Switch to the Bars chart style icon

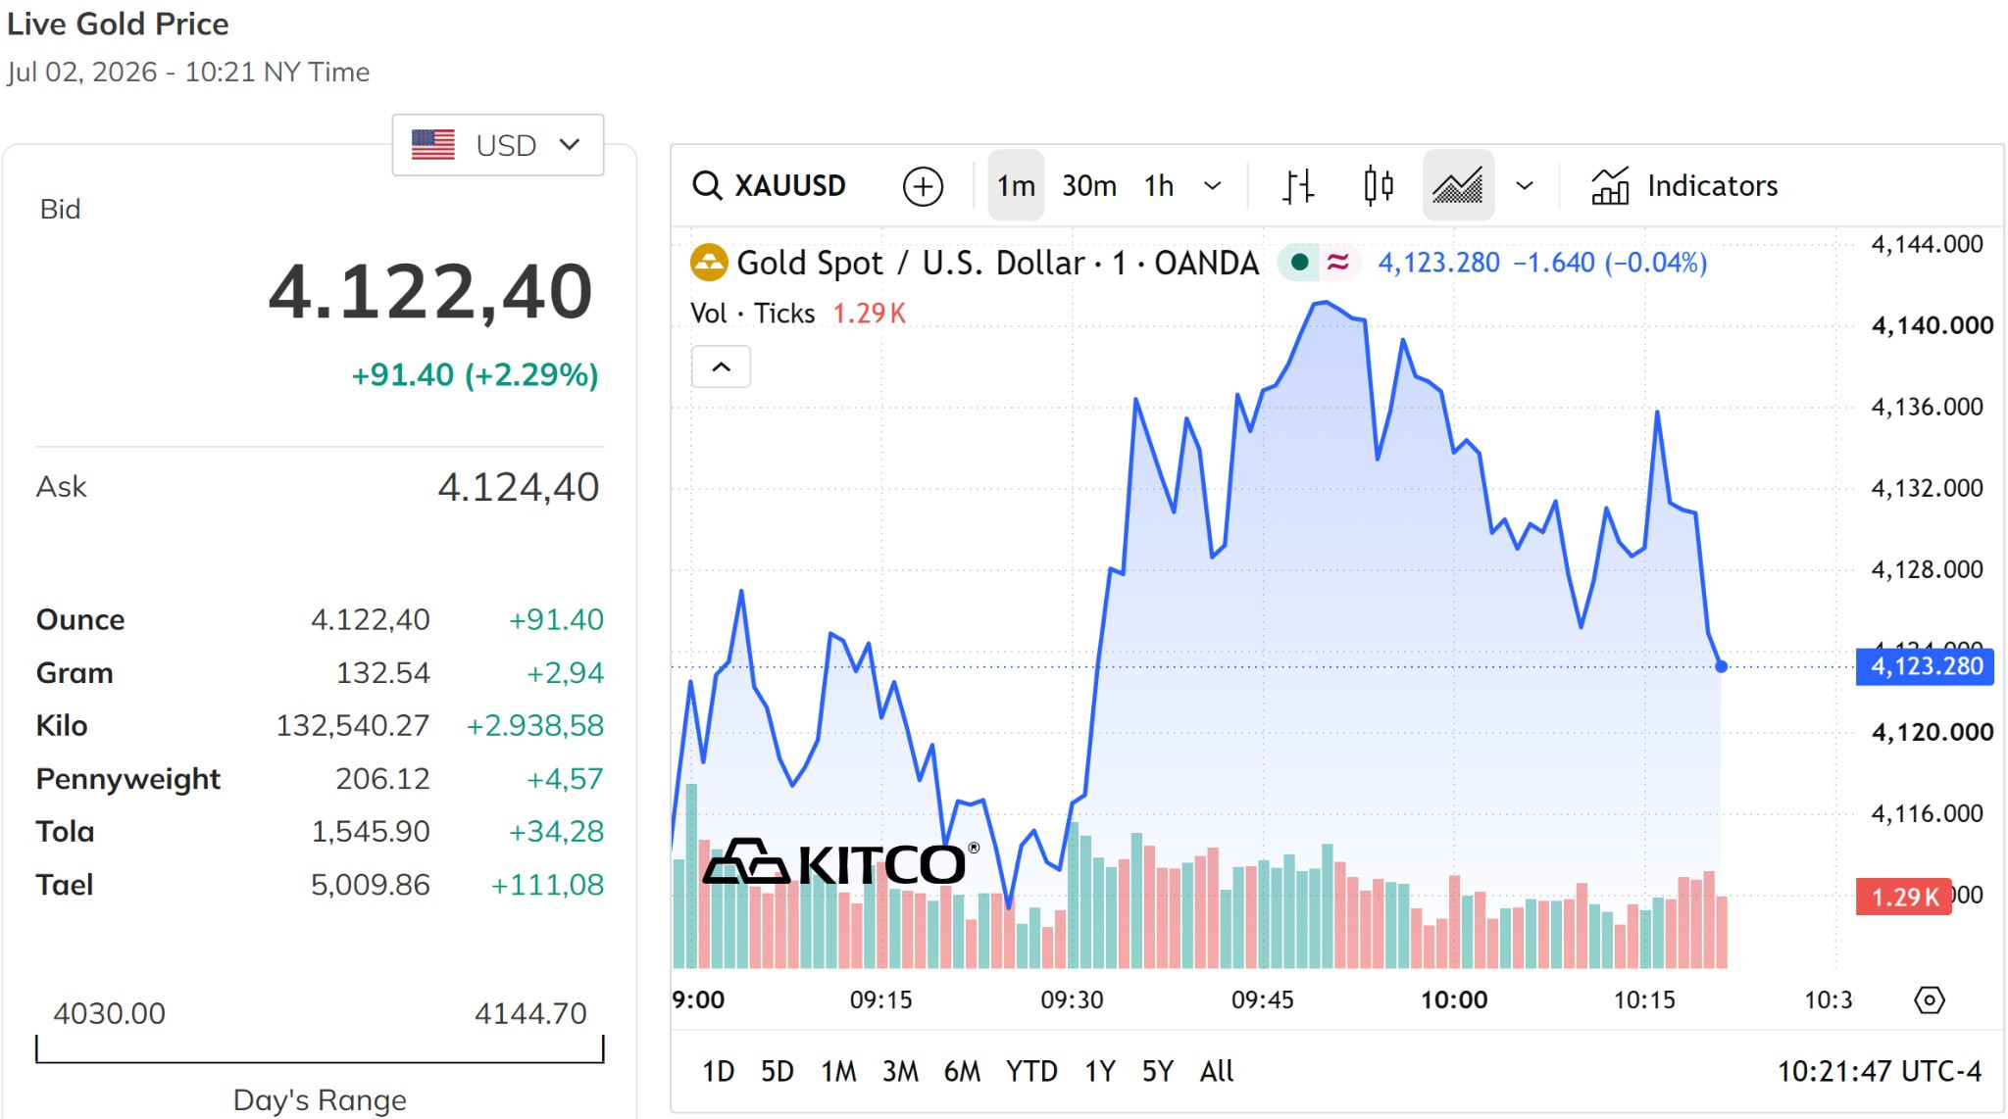pyautogui.click(x=1298, y=185)
